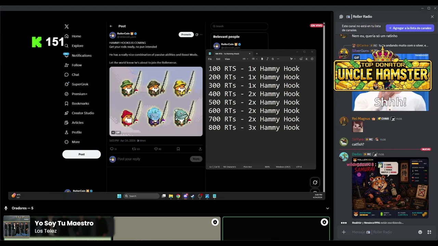
Task: Open Premium+ in X sidebar
Action: (x=76, y=94)
